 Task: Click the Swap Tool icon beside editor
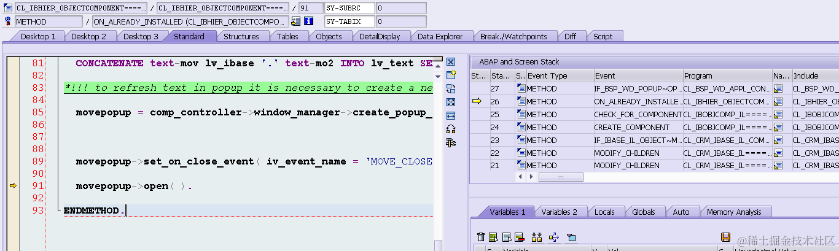click(x=451, y=88)
